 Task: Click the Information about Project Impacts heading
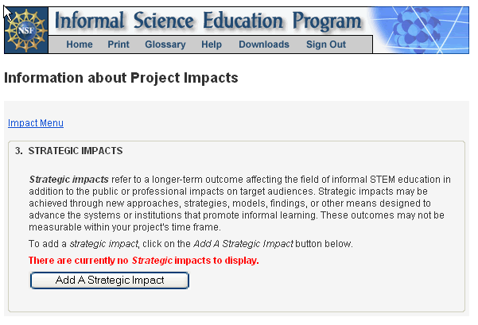click(121, 79)
